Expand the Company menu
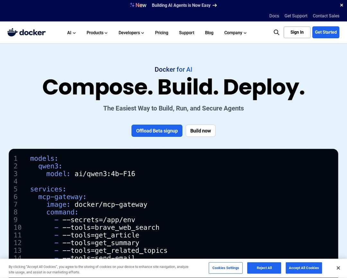347x278 pixels. [x=235, y=32]
